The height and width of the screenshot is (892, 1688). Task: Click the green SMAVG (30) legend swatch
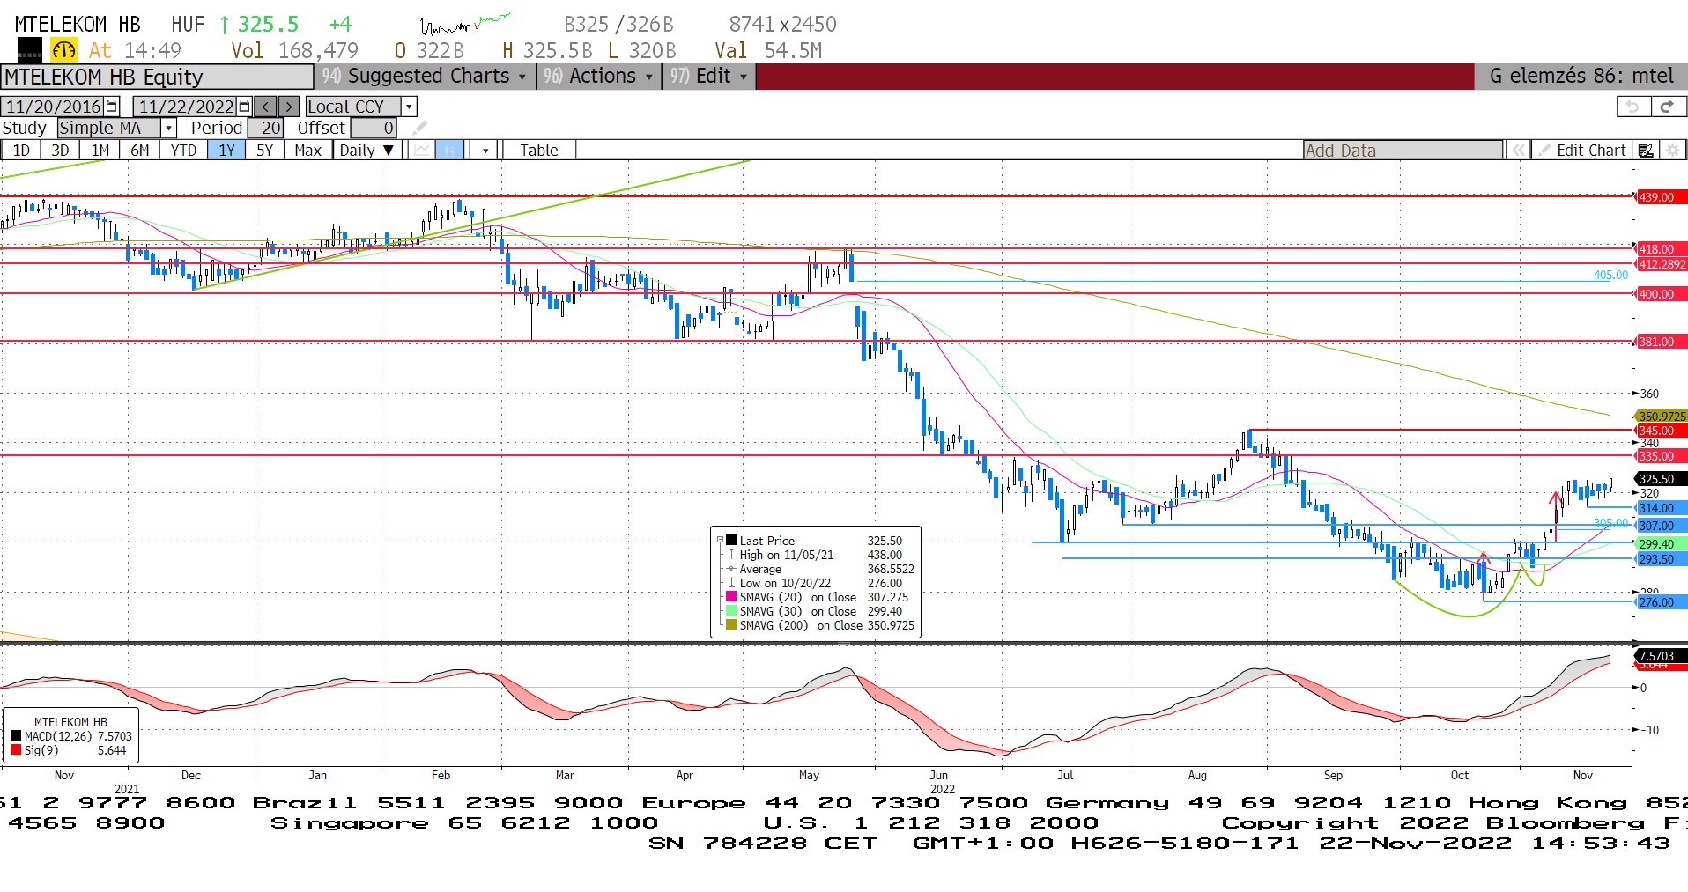click(730, 611)
